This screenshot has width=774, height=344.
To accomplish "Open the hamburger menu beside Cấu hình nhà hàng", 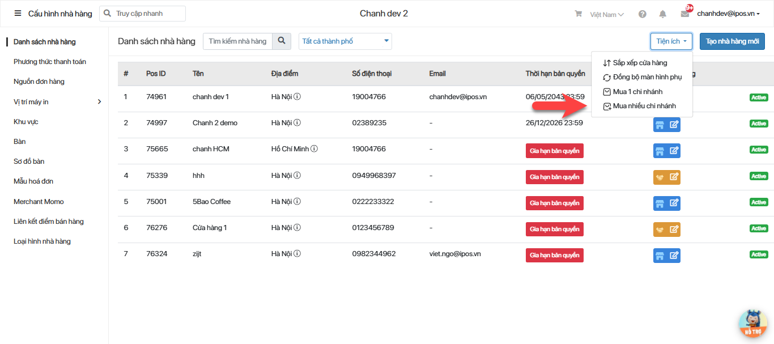I will tap(18, 14).
